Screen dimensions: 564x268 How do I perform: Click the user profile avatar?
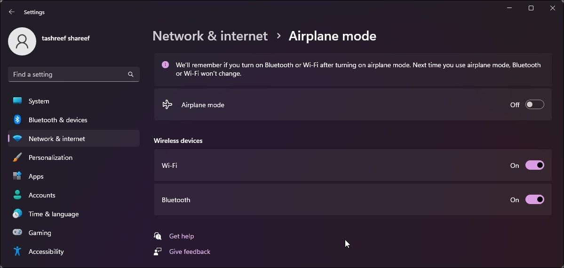22,41
